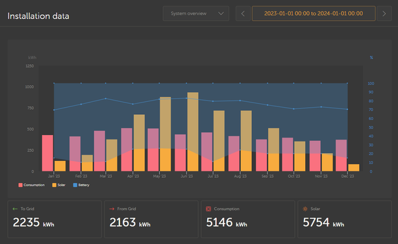
Task: Open the System overview dropdown
Action: click(x=196, y=14)
